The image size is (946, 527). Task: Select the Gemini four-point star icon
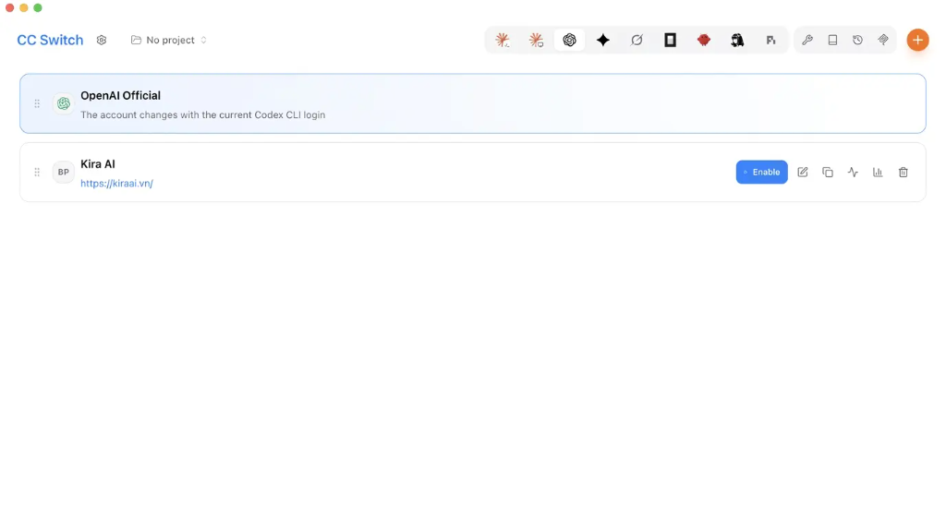602,40
